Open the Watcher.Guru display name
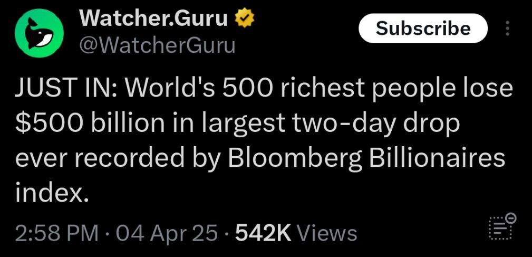This screenshot has height=257, width=532. tap(154, 18)
